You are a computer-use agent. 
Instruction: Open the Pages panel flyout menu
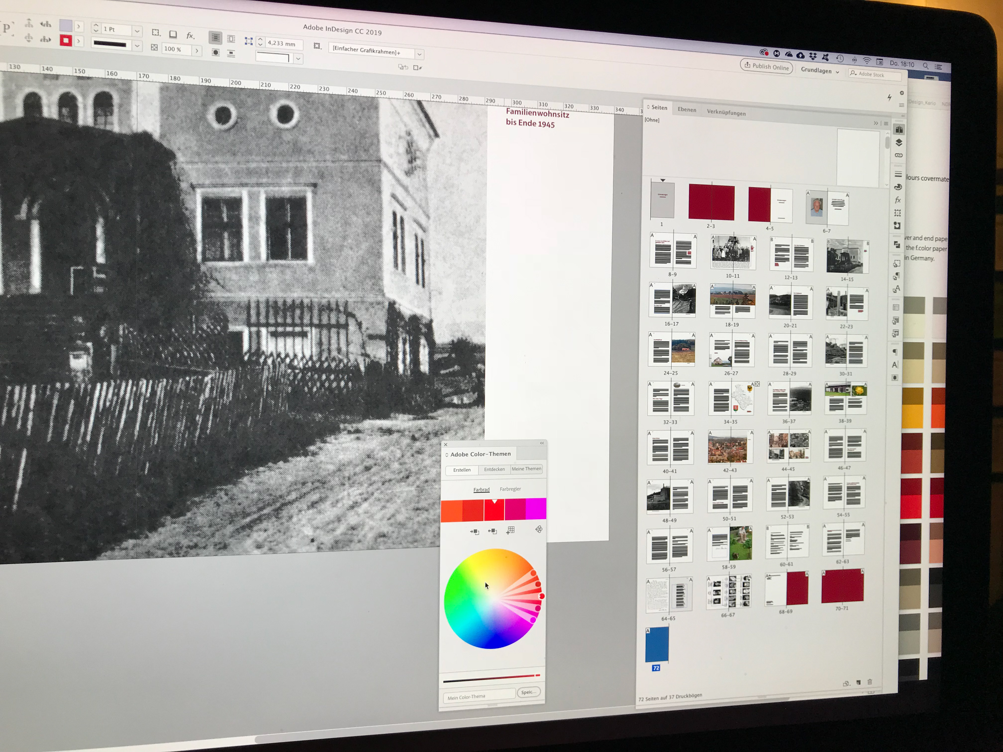click(x=886, y=123)
